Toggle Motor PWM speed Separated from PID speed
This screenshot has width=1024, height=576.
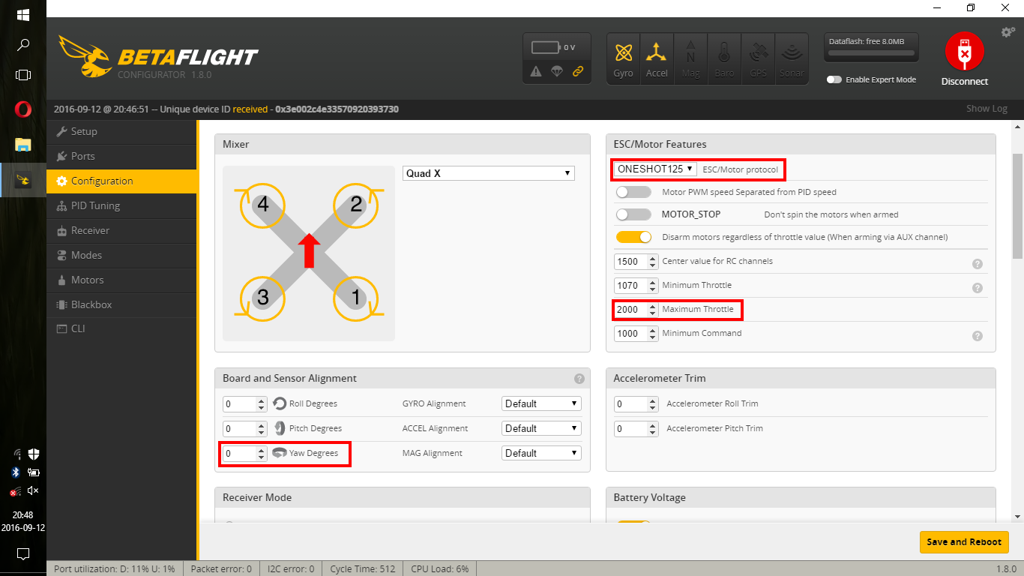coord(633,192)
